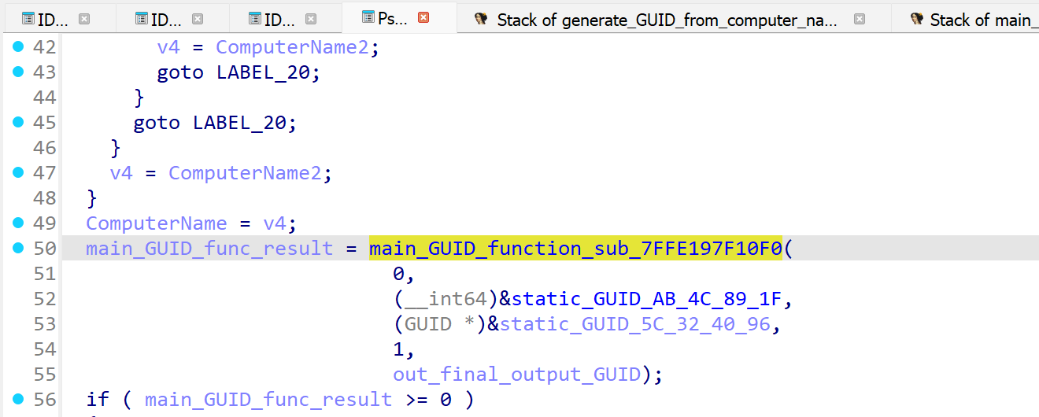This screenshot has height=417, width=1039.
Task: Toggle breakpoint marker on highlighted line 50
Action: click(19, 249)
